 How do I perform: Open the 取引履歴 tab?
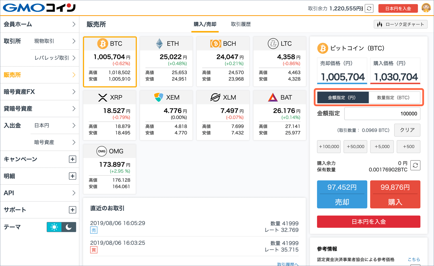click(241, 24)
